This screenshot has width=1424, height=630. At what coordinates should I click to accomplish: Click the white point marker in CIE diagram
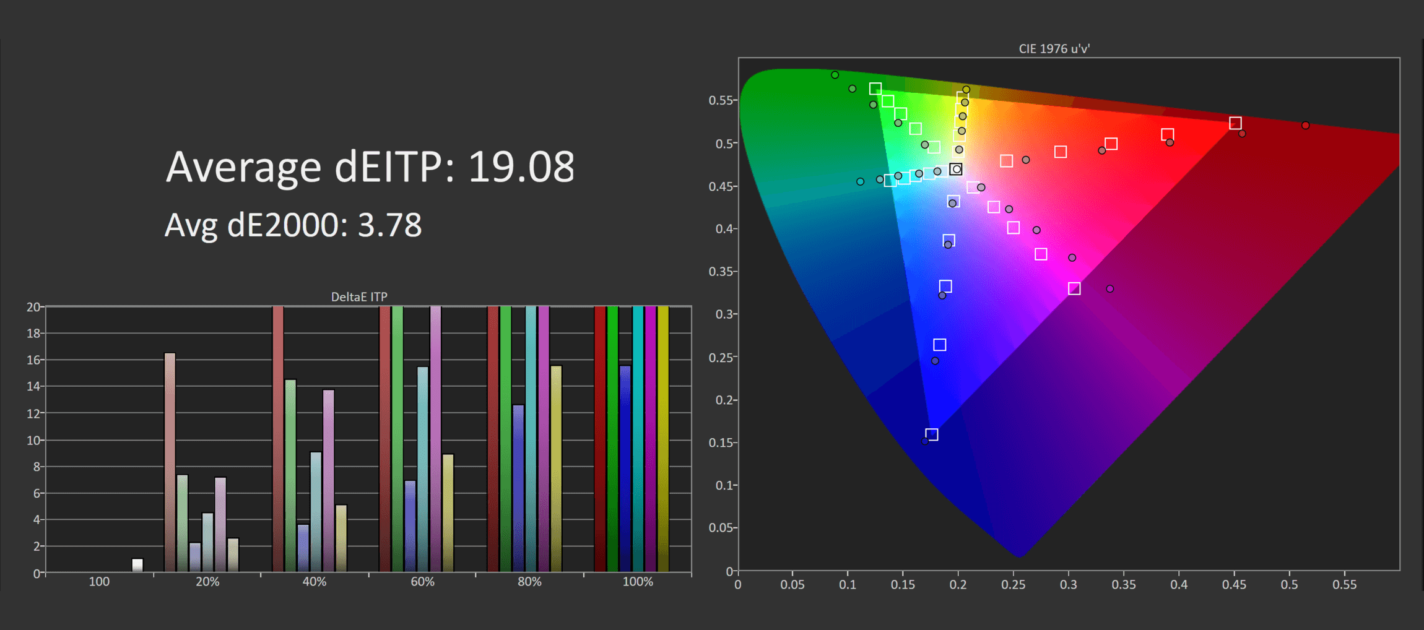956,169
